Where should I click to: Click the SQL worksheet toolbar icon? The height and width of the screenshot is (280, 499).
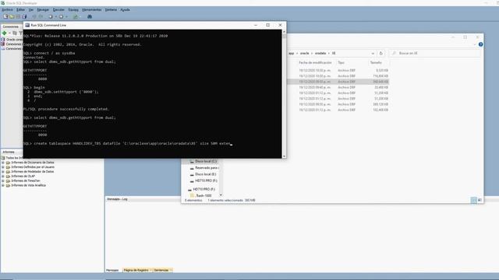[x=76, y=16]
